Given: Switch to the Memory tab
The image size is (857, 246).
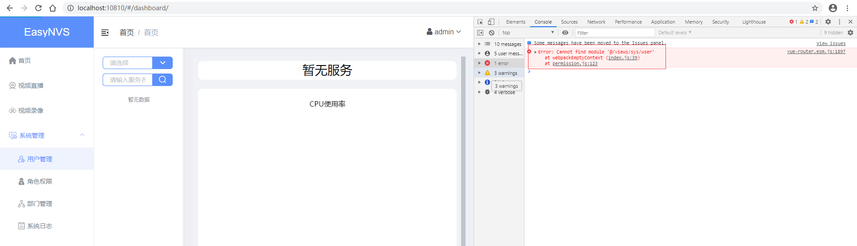Looking at the screenshot, I should pos(694,22).
